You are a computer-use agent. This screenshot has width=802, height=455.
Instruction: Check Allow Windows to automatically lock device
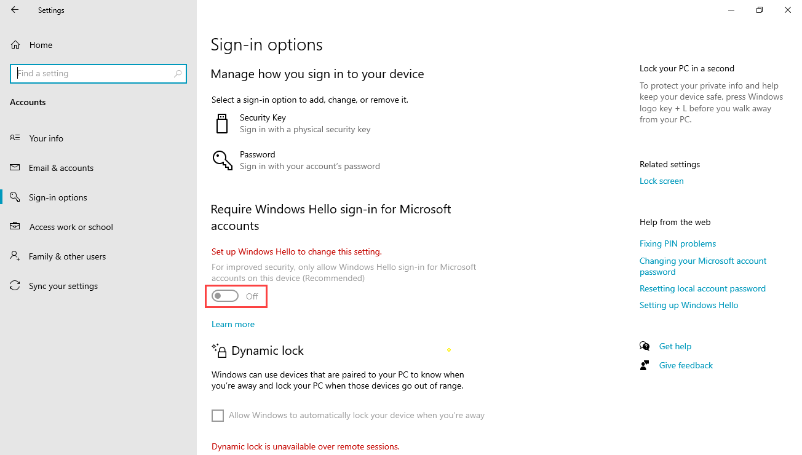(218, 416)
